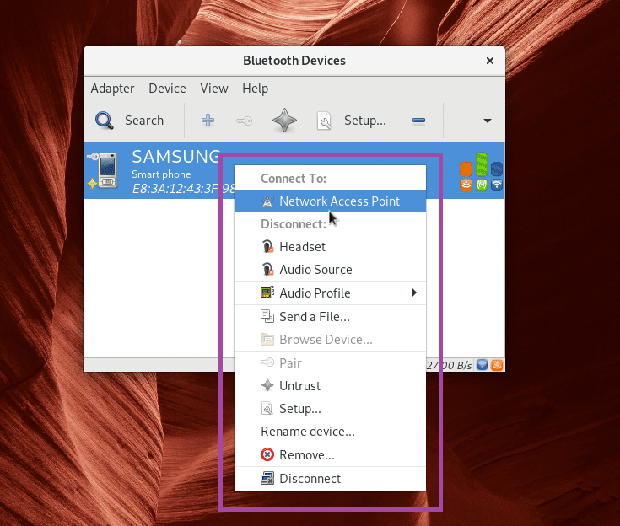This screenshot has width=620, height=526.
Task: Click the Audio Profile sound card icon
Action: pos(267,293)
